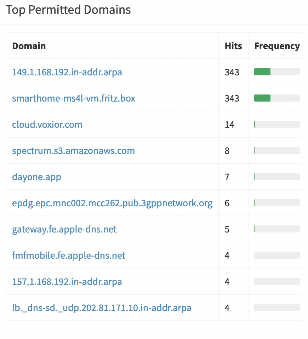Click lb._dns-sd._udp.202.81.171.10.in-addr.arpa link
Viewport: 308px width, 339px height.
[x=102, y=308]
